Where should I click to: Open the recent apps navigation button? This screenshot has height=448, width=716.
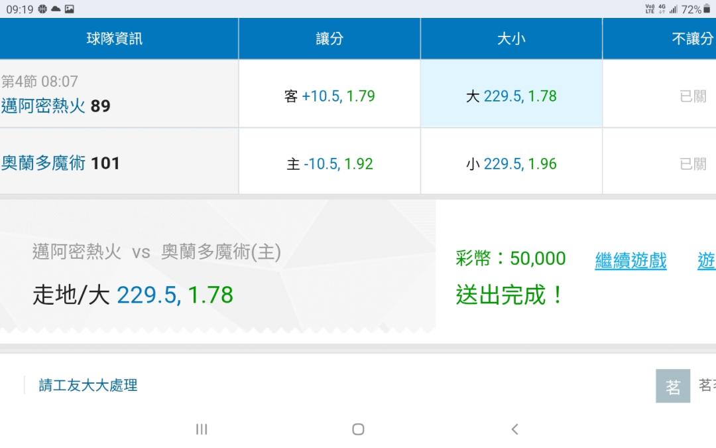[x=202, y=429]
